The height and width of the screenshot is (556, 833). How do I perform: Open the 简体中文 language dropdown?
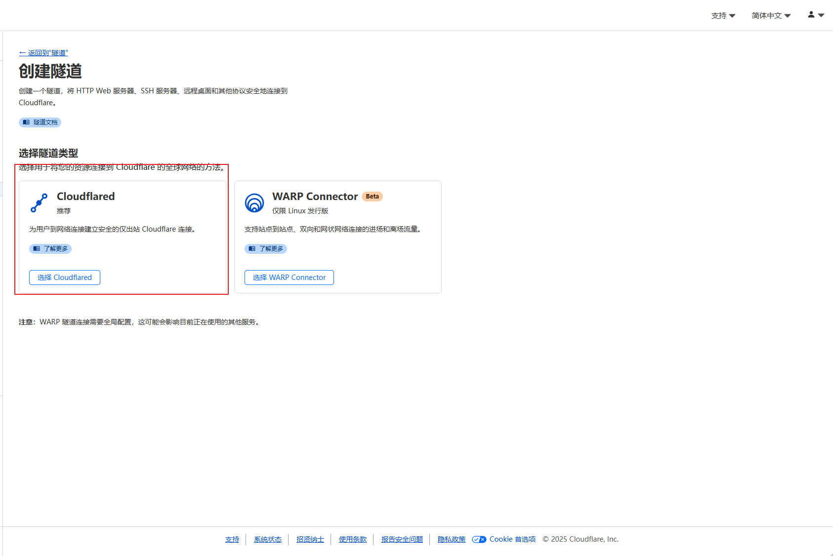pyautogui.click(x=771, y=16)
